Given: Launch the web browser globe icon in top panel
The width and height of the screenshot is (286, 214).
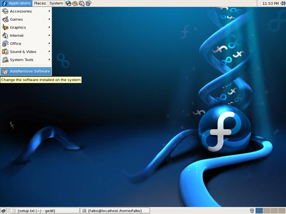Looking at the screenshot, I should [68, 3].
